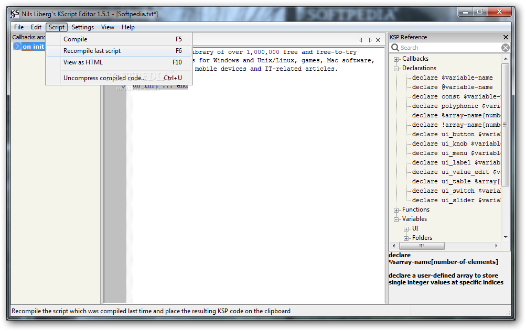Click the reference tree scroll right arrow
The image size is (526, 331).
pyautogui.click(x=496, y=246)
